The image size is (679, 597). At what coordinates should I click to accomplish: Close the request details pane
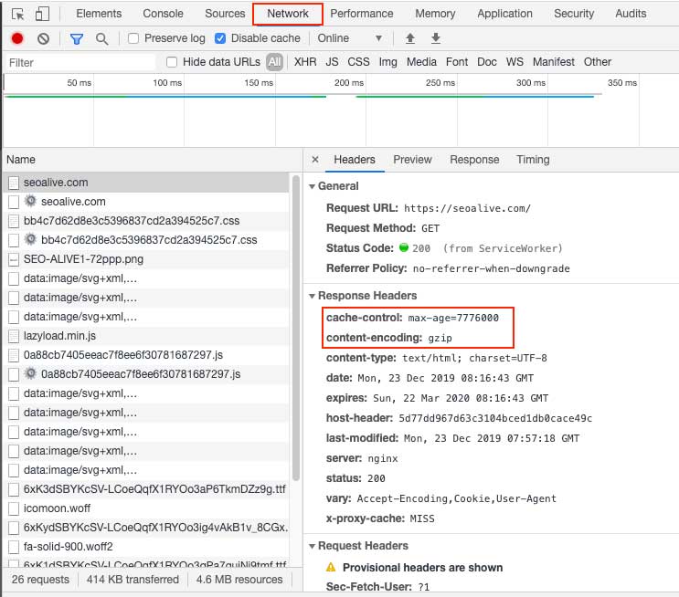coord(315,159)
